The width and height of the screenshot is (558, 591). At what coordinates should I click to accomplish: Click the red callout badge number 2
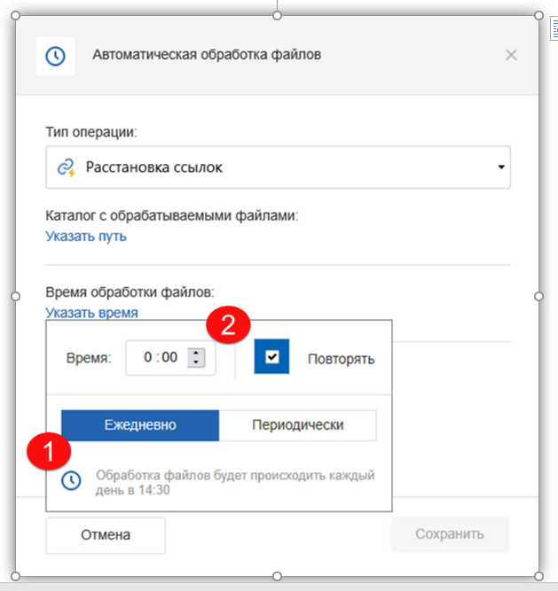pyautogui.click(x=228, y=326)
